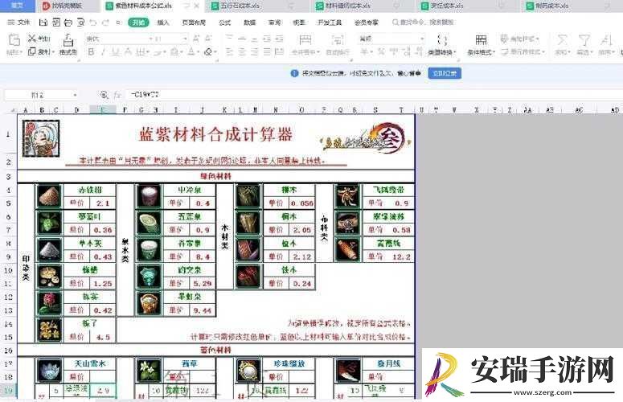Open the 开发工具 ribbon tab

330,23
